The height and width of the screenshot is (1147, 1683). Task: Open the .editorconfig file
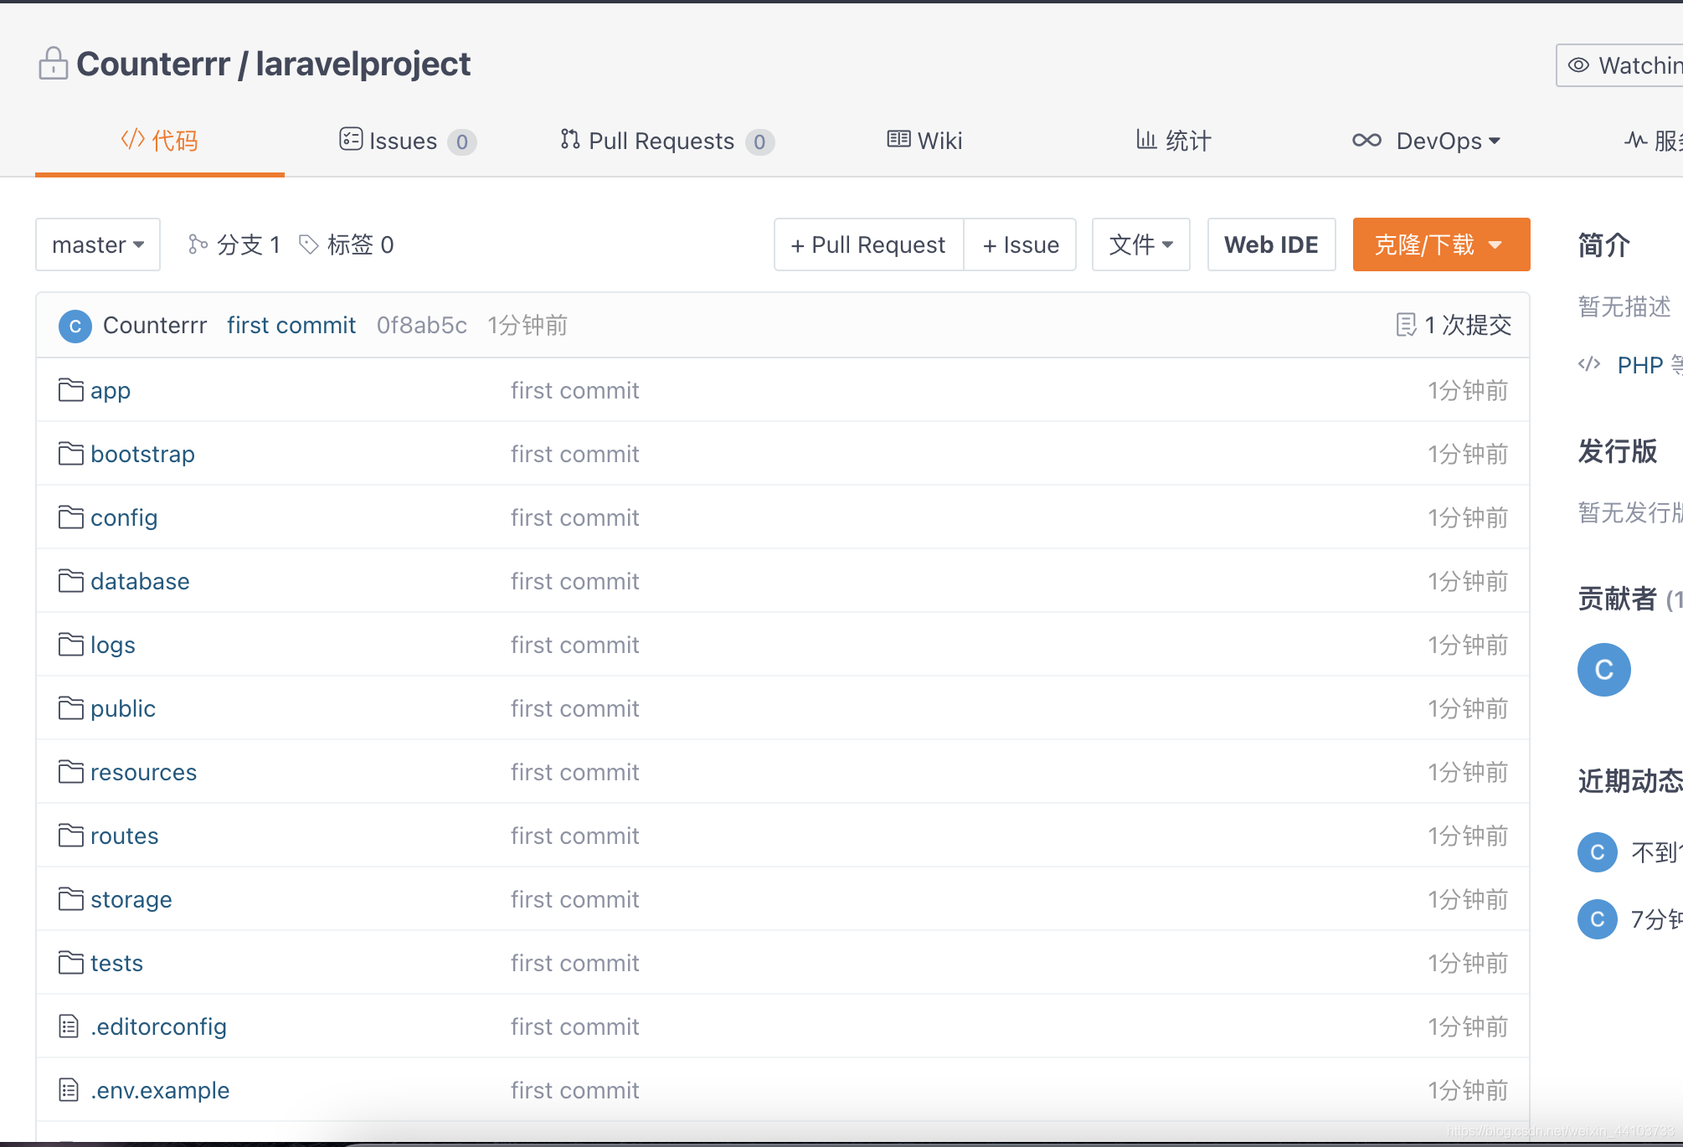point(159,1026)
